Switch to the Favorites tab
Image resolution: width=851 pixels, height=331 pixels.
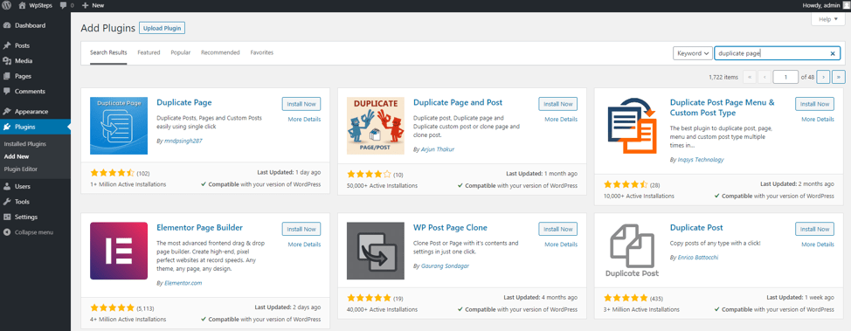261,52
